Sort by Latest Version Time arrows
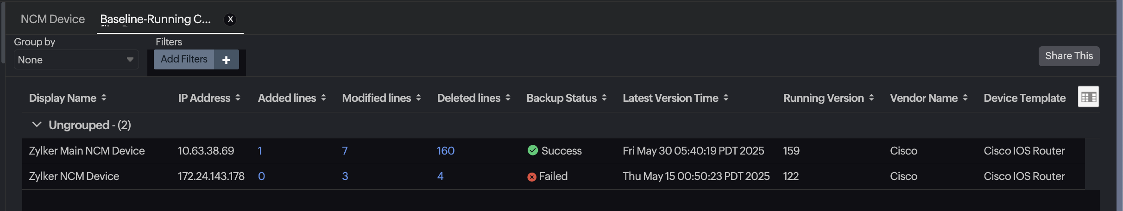 726,98
